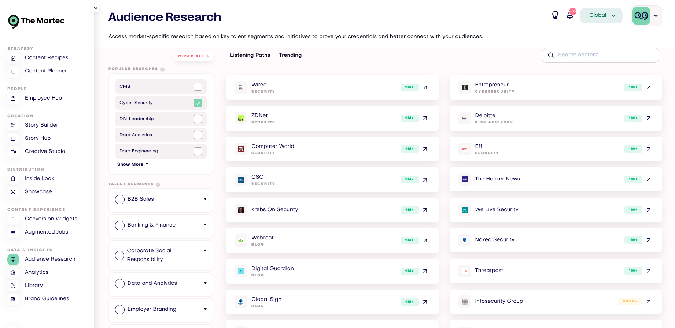Open Content Recipes home icon
This screenshot has height=328, width=675.
pyautogui.click(x=13, y=58)
